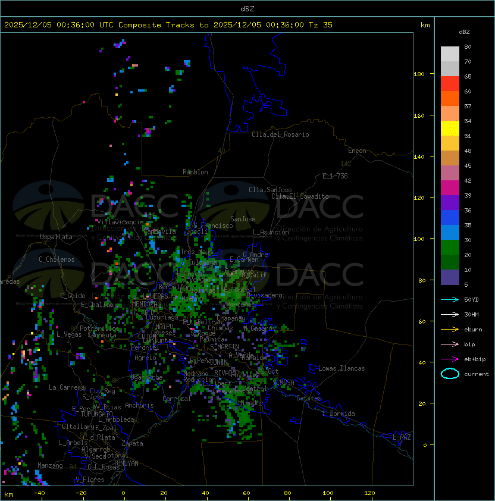Click the 80 dBZ scale value

point(468,46)
